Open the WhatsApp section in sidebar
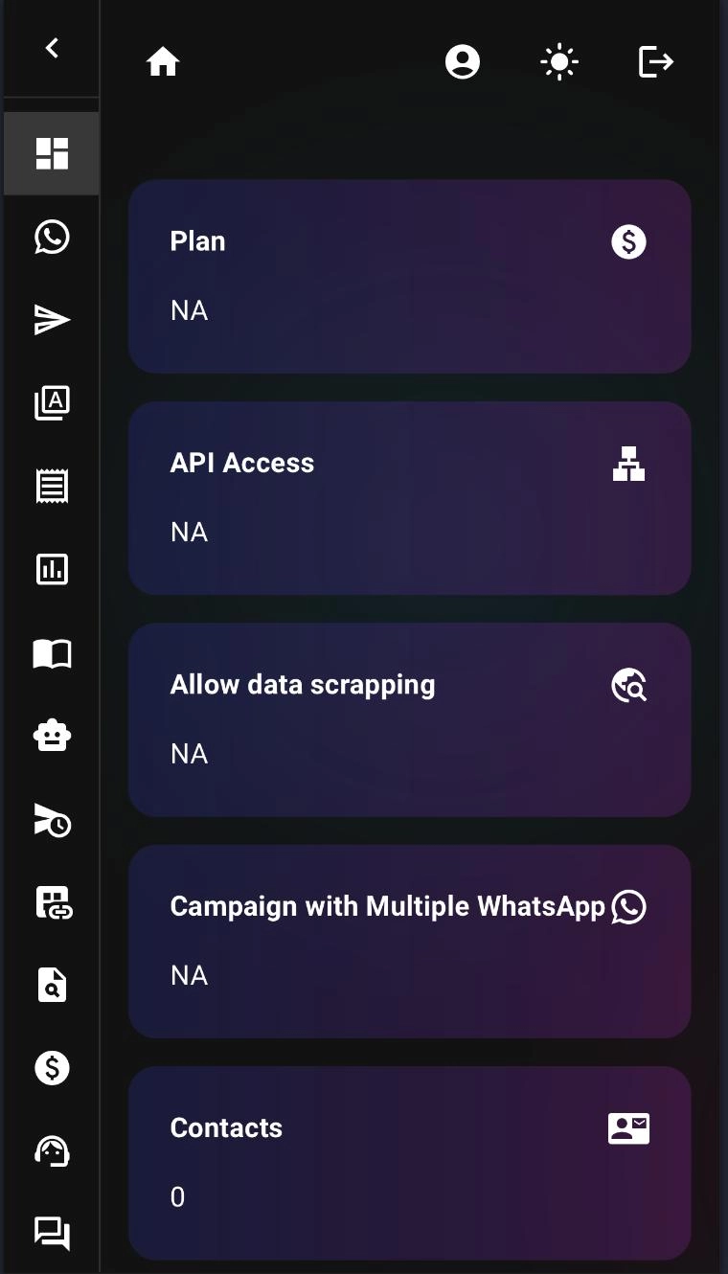This screenshot has height=1274, width=728. click(x=52, y=237)
